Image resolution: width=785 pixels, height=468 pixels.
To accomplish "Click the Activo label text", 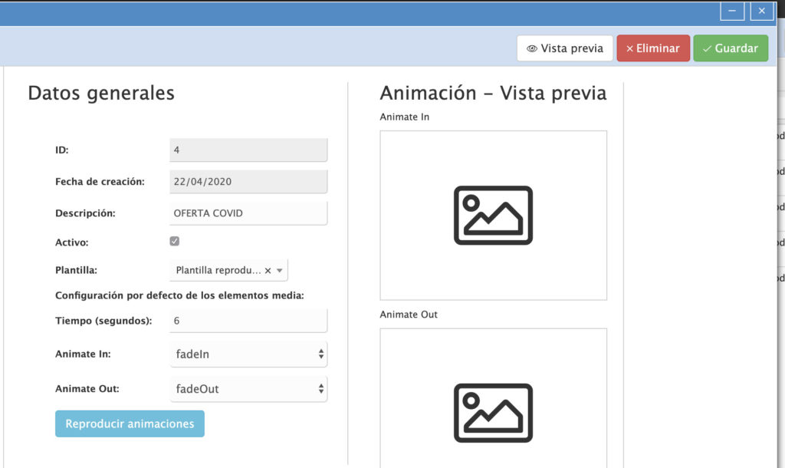I will pyautogui.click(x=72, y=242).
